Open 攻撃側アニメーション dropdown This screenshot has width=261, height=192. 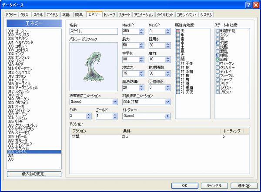click(x=115, y=102)
